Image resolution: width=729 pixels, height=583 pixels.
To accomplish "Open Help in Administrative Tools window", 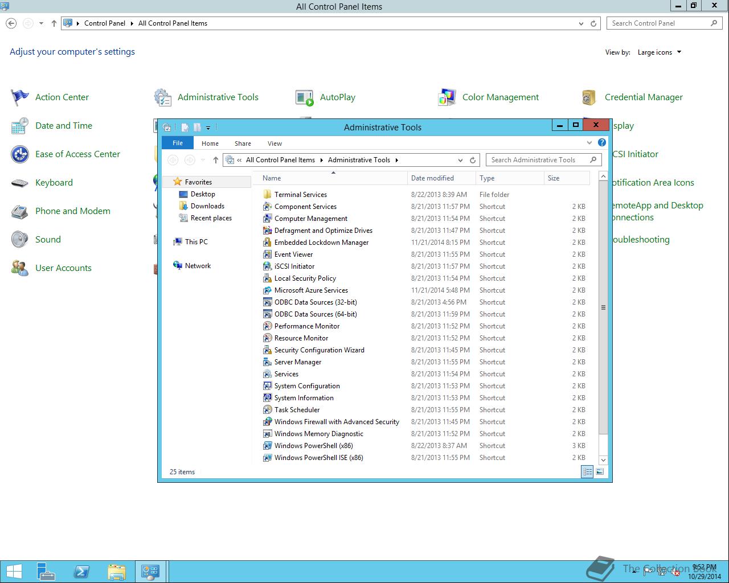I will [x=602, y=143].
